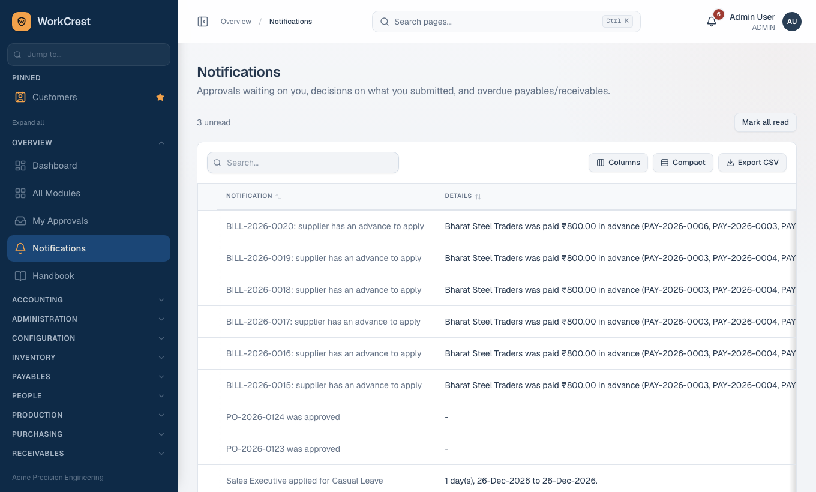
Task: Open All Modules page
Action: [89, 193]
